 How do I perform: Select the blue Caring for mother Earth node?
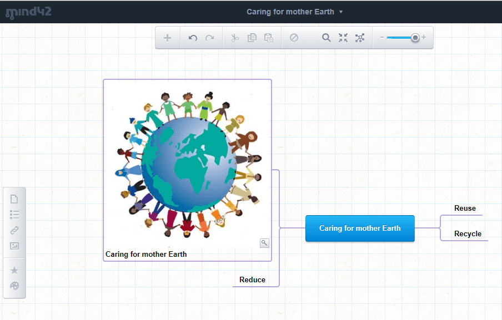[360, 228]
